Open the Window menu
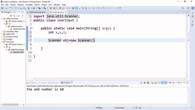The height and width of the screenshot is (110, 195). [57, 5]
